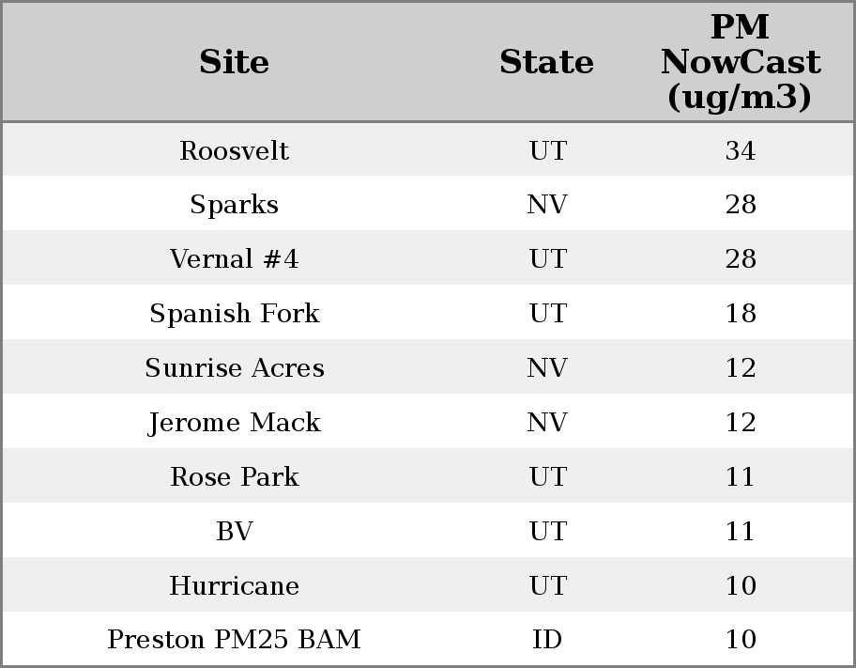Image resolution: width=856 pixels, height=668 pixels.
Task: Click the ID state cell for Preston
Action: [x=546, y=640]
